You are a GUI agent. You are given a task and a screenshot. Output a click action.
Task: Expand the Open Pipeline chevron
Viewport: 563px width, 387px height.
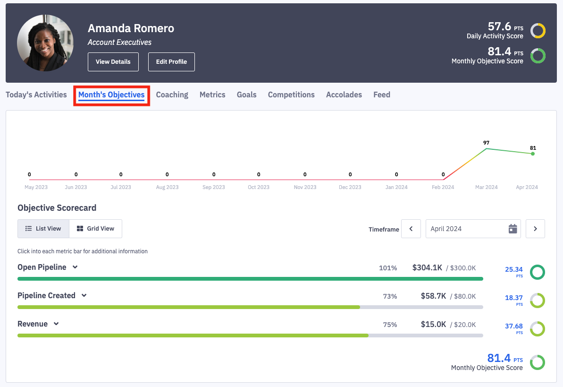pyautogui.click(x=75, y=267)
